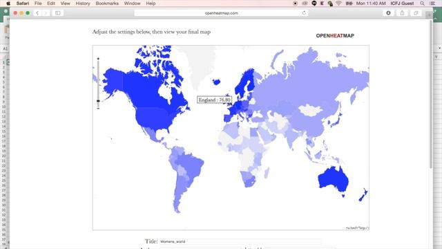
Task: Open Notification Center in menu bar
Action: 432,3
